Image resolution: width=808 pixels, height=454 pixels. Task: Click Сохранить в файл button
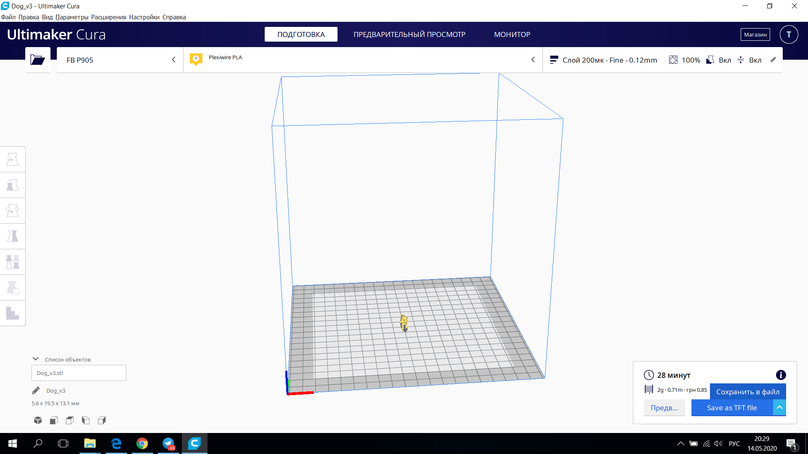click(748, 391)
